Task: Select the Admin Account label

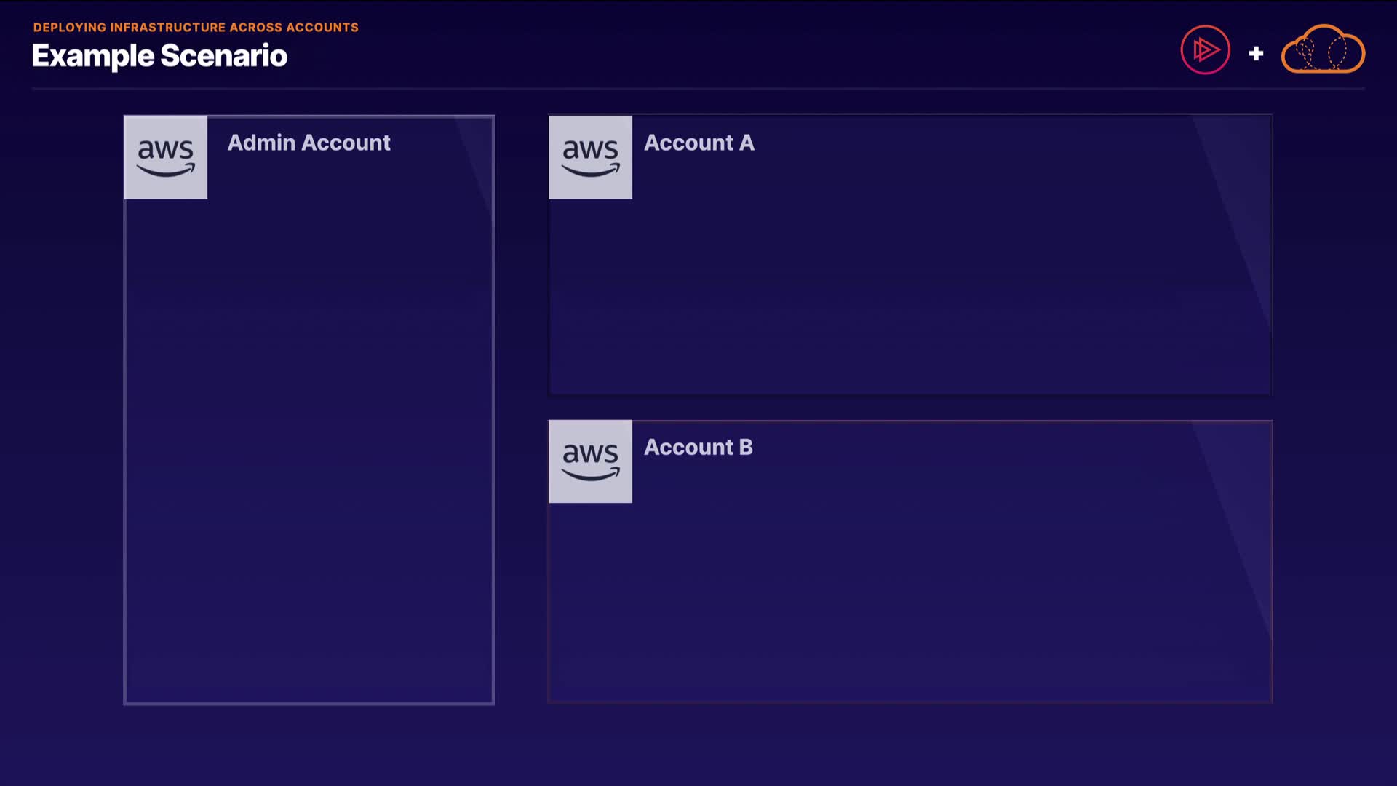Action: click(x=309, y=143)
